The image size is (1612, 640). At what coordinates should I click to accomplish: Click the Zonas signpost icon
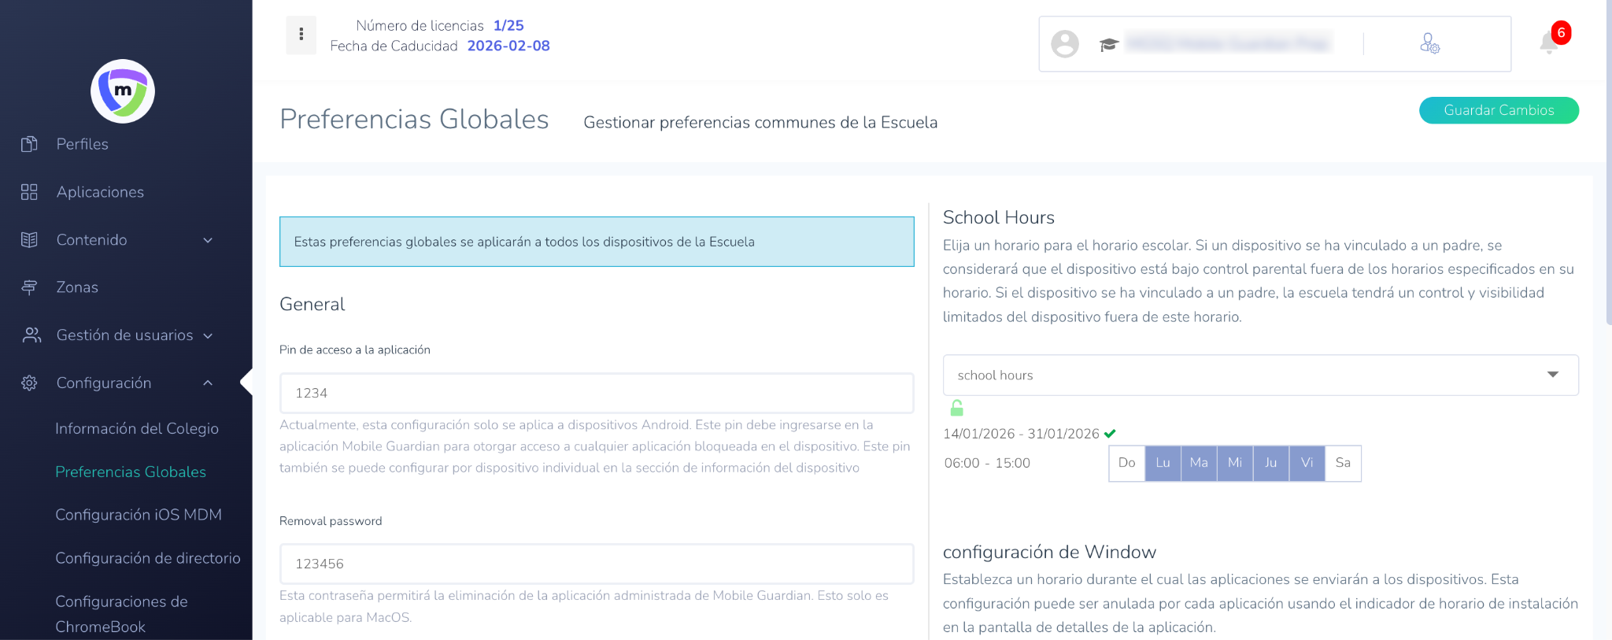click(x=29, y=287)
